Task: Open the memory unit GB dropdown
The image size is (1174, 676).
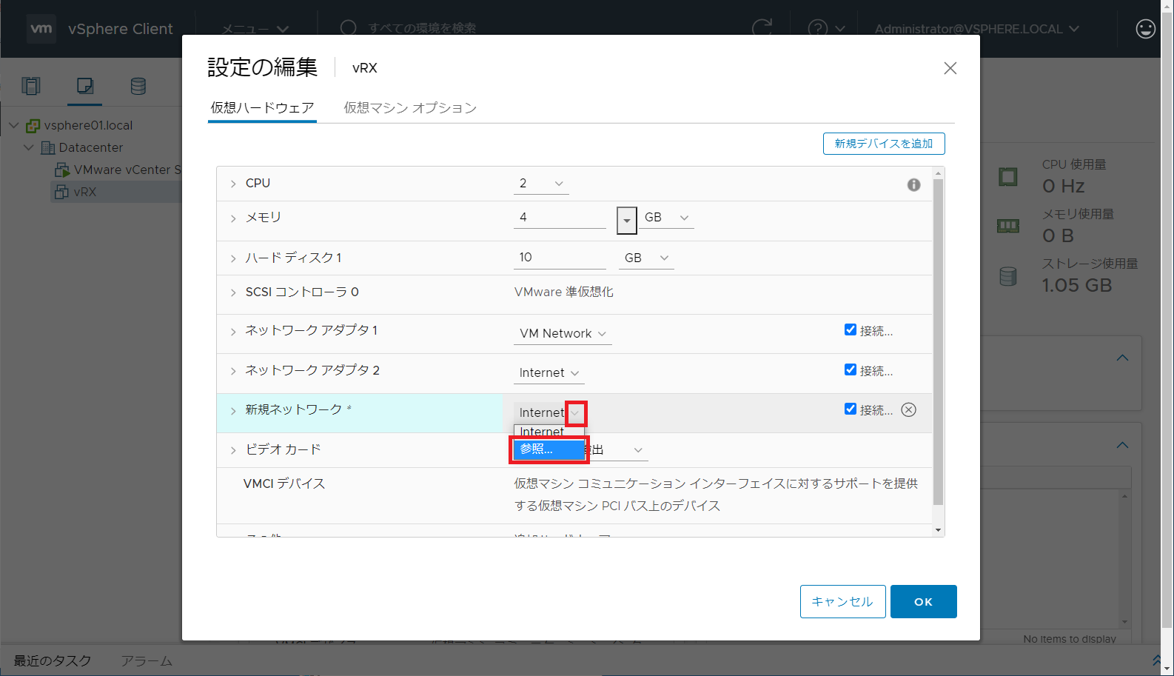Action: click(x=666, y=218)
